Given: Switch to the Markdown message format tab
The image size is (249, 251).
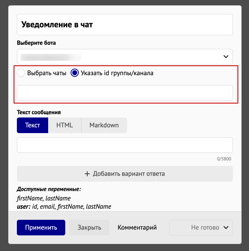Looking at the screenshot, I should (104, 125).
